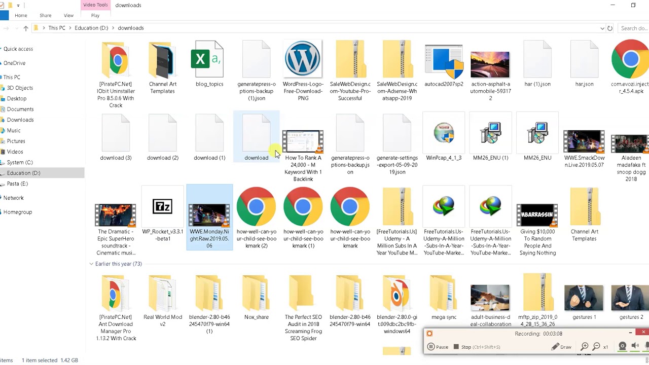Open Pasta (E:) drive

[x=17, y=184]
